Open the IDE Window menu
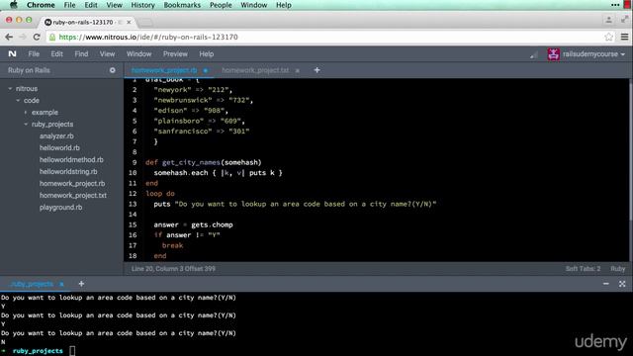This screenshot has width=633, height=356. (138, 54)
